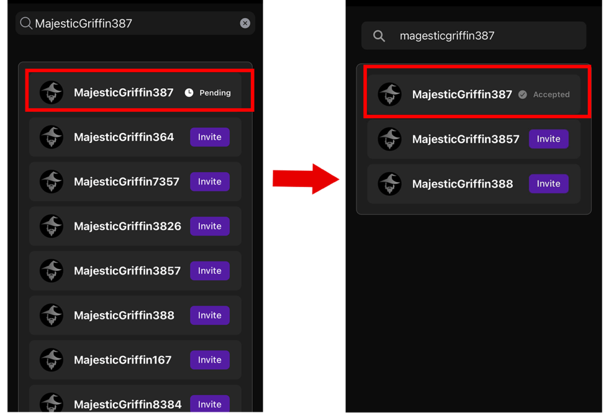The width and height of the screenshot is (606, 420).
Task: Invite MajesticGriffin167
Action: 209,360
